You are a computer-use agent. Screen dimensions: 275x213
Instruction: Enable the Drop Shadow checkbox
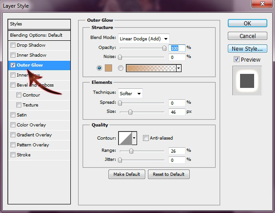13,45
